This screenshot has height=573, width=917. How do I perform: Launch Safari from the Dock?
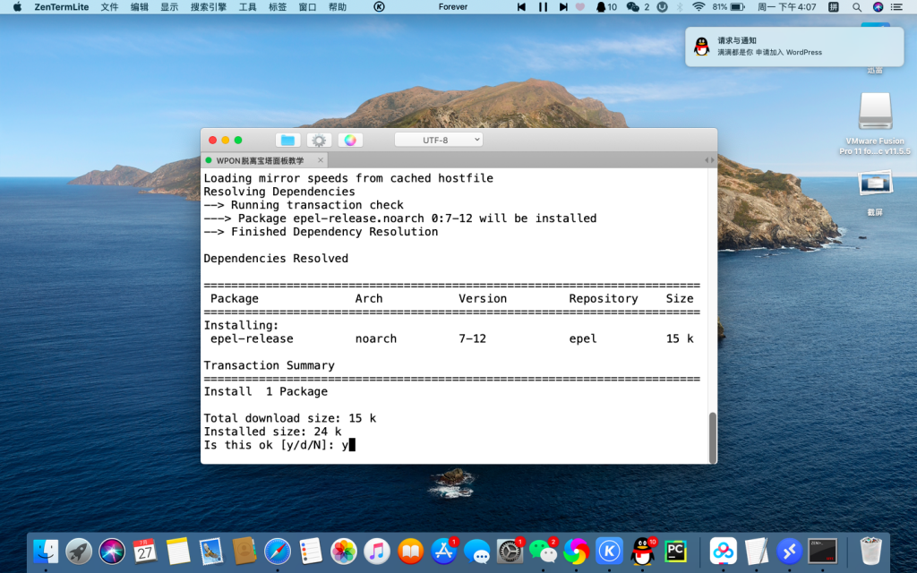coord(278,551)
